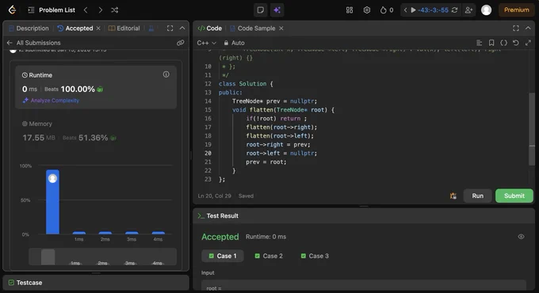Click the invite user icon
Viewport: 539px width, 293px height.
pyautogui.click(x=468, y=10)
